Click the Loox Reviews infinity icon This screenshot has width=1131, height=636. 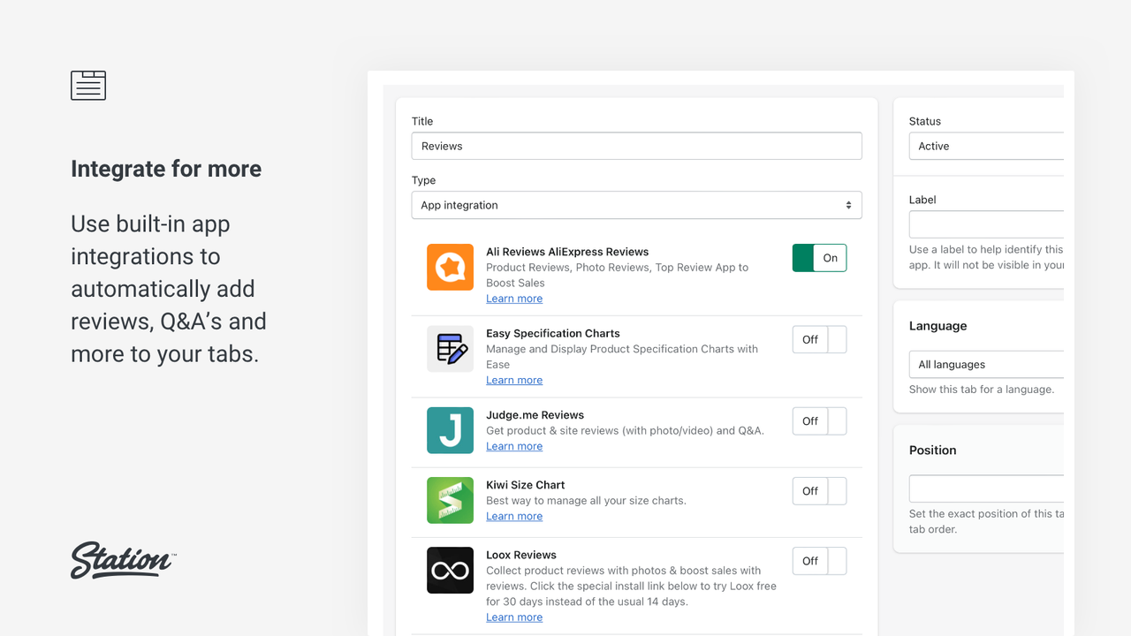tap(450, 570)
